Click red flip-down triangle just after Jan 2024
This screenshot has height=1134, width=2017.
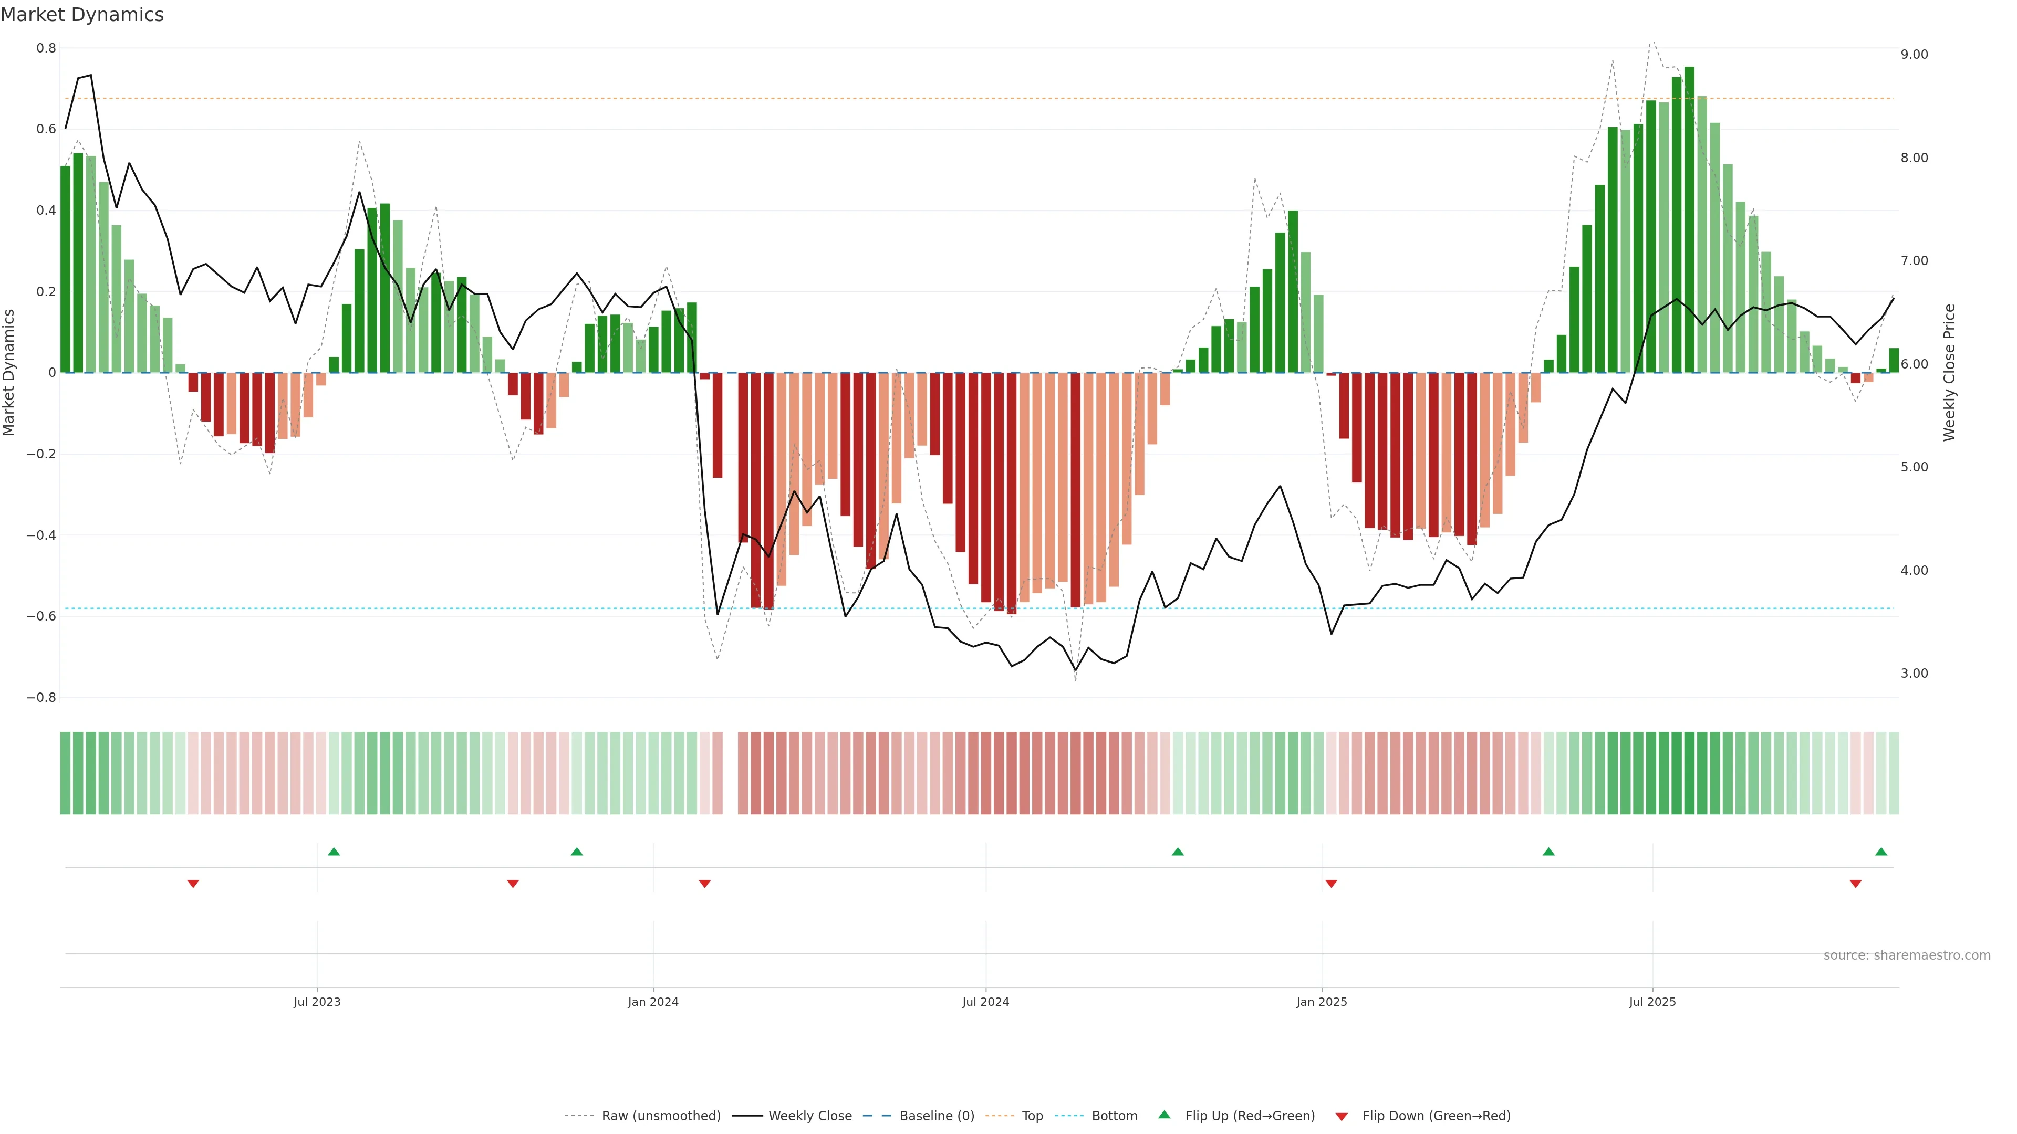tap(705, 884)
